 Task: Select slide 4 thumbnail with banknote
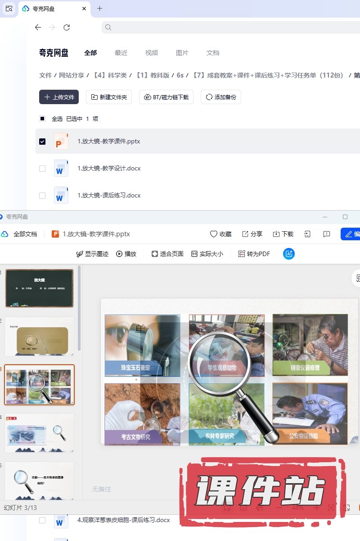pos(39,433)
